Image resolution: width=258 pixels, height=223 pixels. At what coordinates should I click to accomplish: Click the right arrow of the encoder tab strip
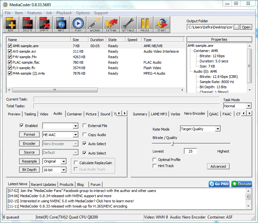click(249, 113)
